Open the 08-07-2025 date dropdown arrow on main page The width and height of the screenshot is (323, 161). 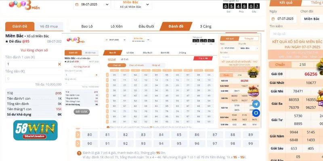pos(107,4)
